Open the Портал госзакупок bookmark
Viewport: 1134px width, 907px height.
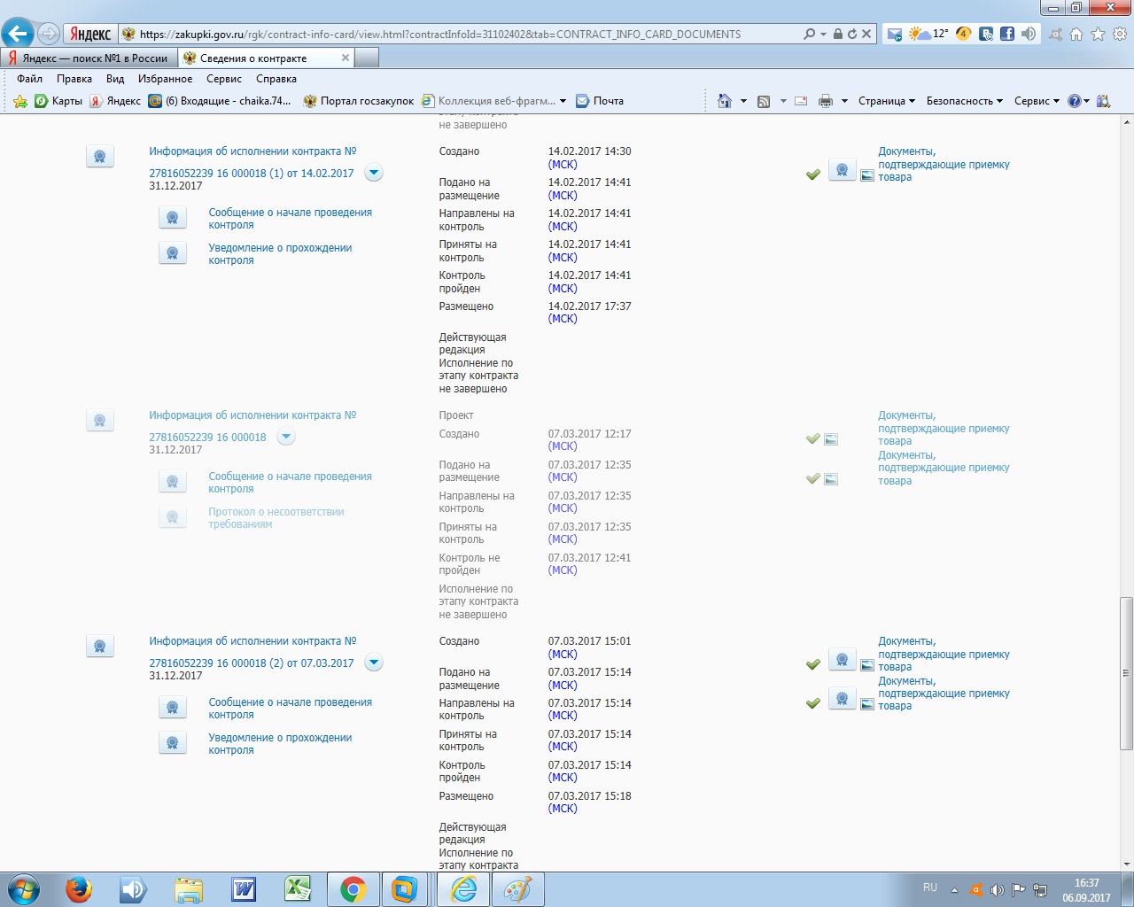pyautogui.click(x=366, y=101)
